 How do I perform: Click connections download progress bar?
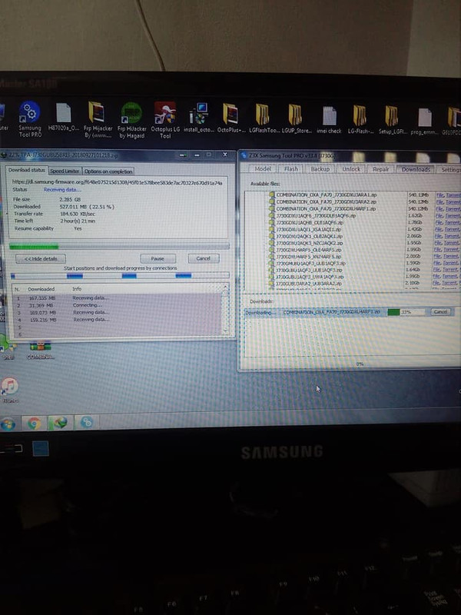pyautogui.click(x=120, y=276)
